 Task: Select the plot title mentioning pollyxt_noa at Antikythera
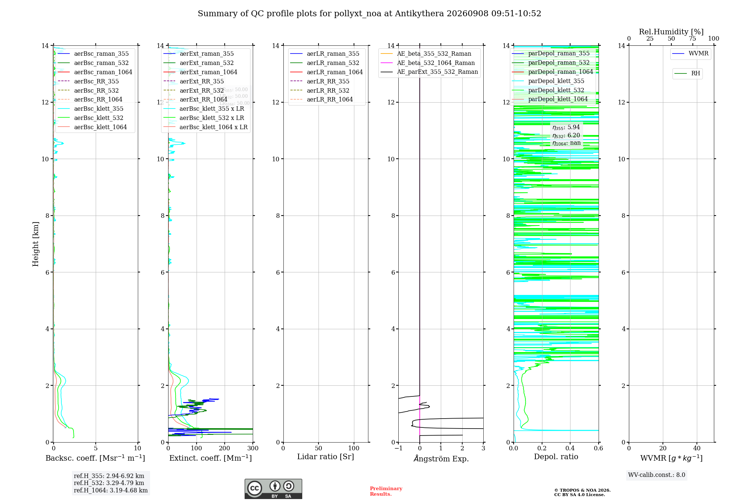[x=369, y=14]
